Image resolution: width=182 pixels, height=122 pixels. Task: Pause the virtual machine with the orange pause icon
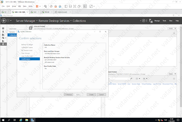(37, 6)
